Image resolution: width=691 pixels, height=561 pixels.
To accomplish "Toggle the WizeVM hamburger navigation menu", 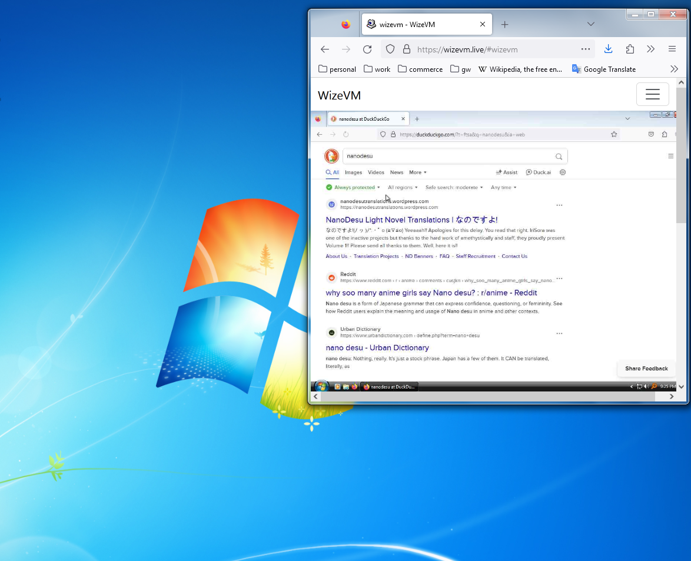I will 652,94.
